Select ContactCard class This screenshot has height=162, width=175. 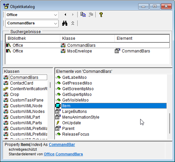21,83
